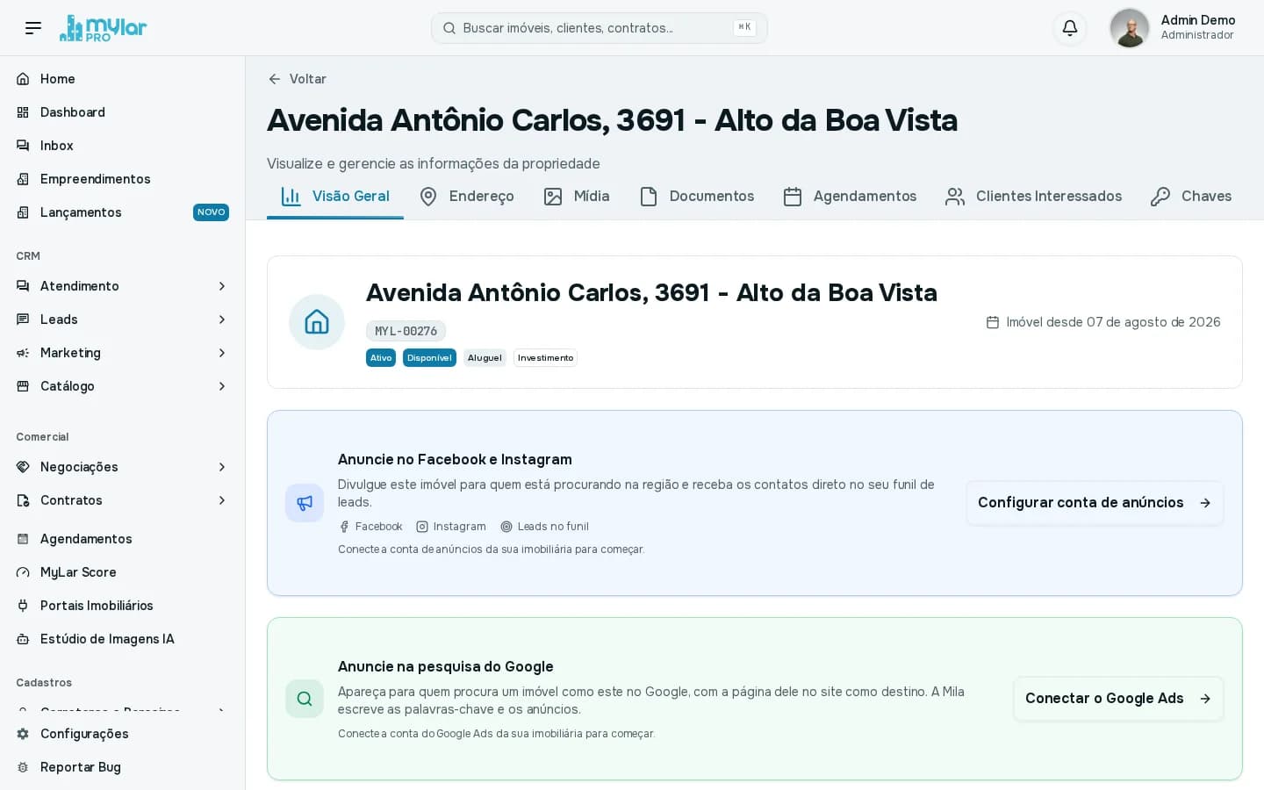Open the Clientes Interessados tab
1264x790 pixels.
(1033, 197)
